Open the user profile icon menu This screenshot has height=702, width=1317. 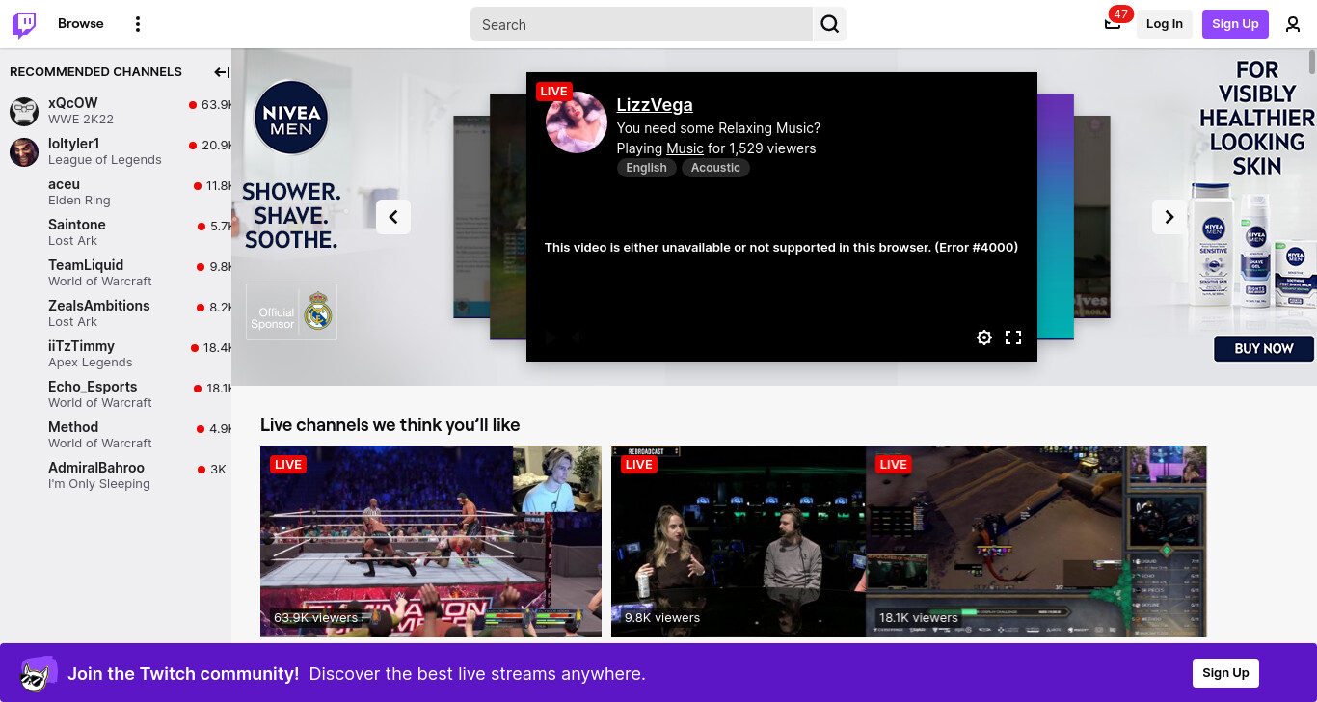point(1293,24)
